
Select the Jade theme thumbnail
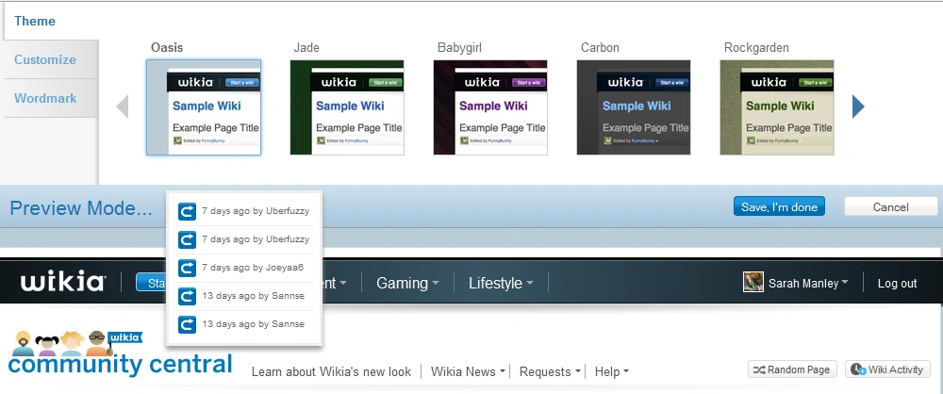coord(347,107)
